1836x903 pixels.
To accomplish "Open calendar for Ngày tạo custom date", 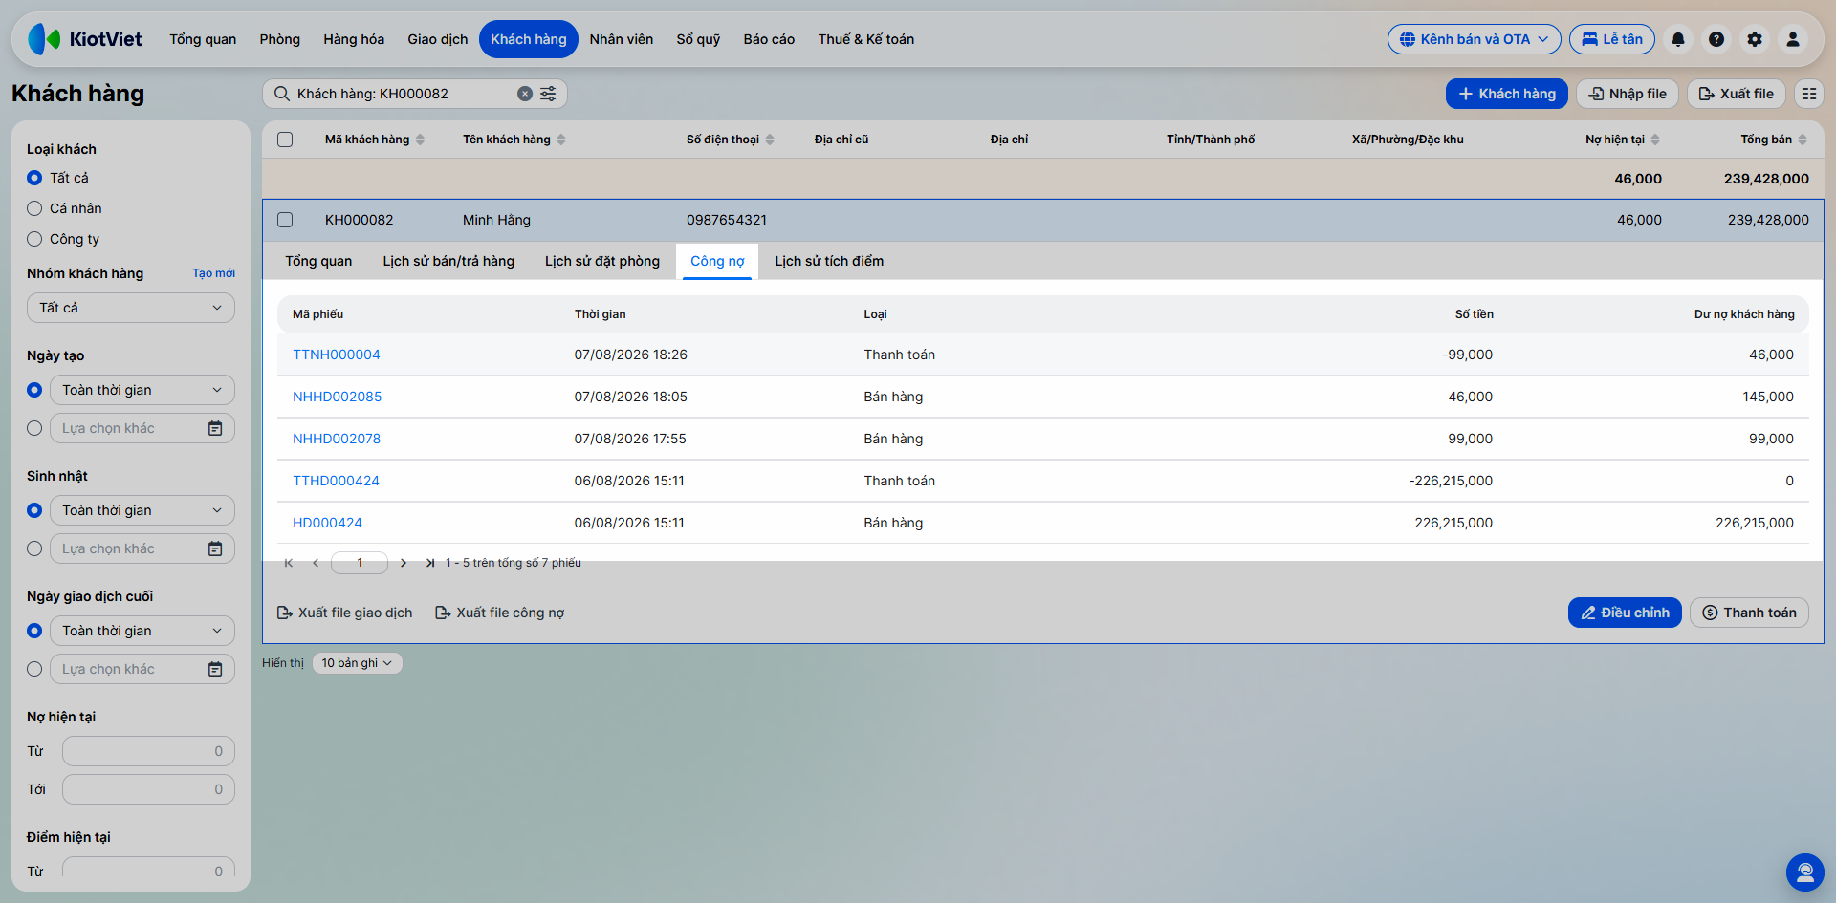I will 215,428.
